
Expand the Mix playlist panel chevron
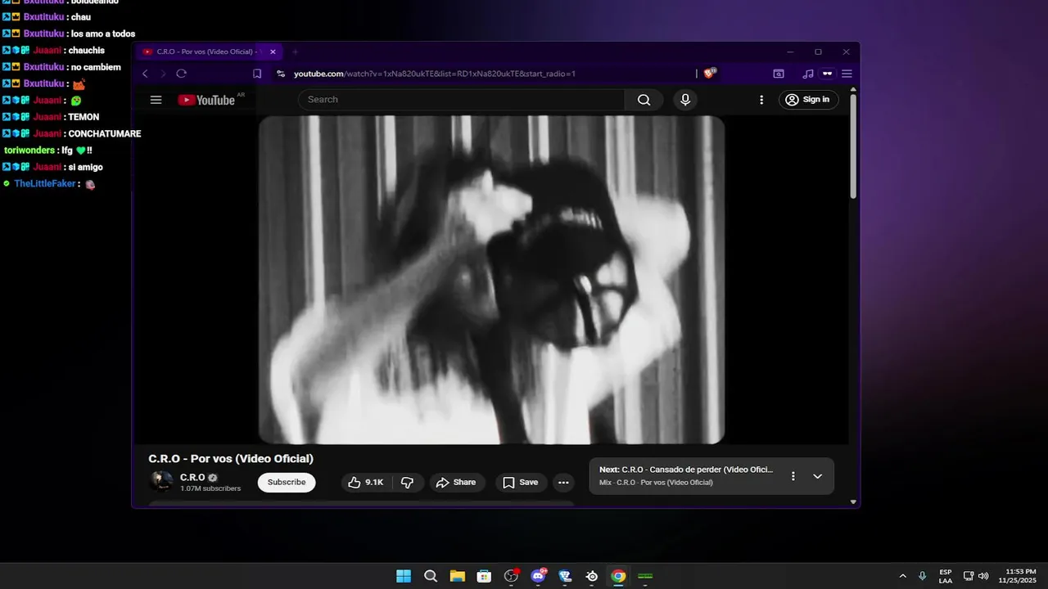click(x=817, y=476)
